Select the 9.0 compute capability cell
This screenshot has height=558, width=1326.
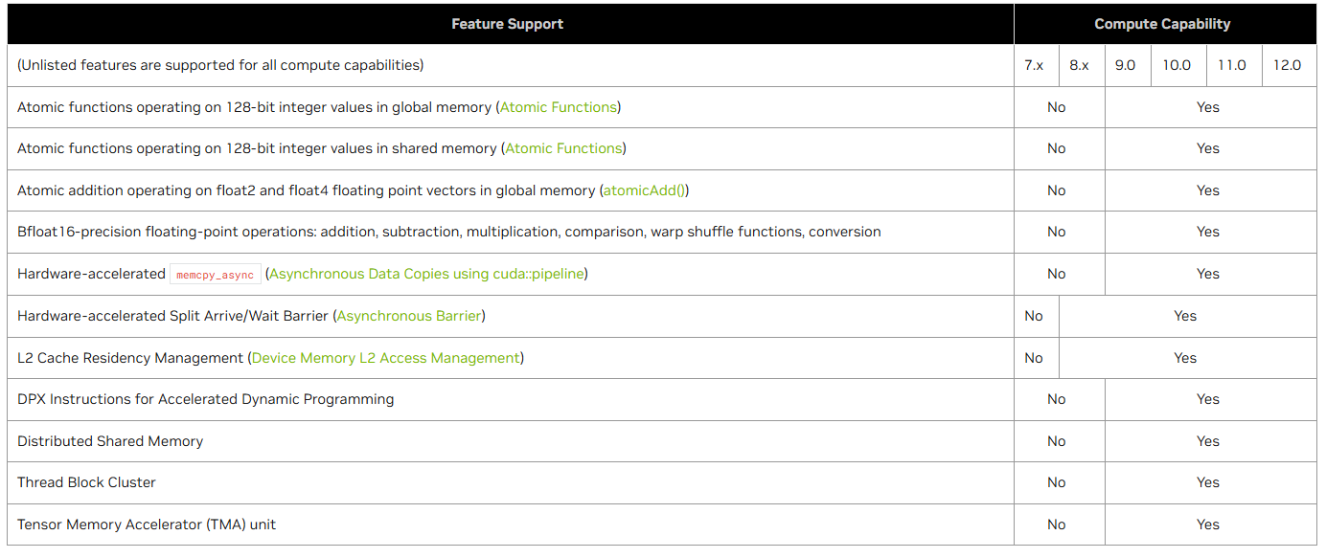coord(1125,65)
